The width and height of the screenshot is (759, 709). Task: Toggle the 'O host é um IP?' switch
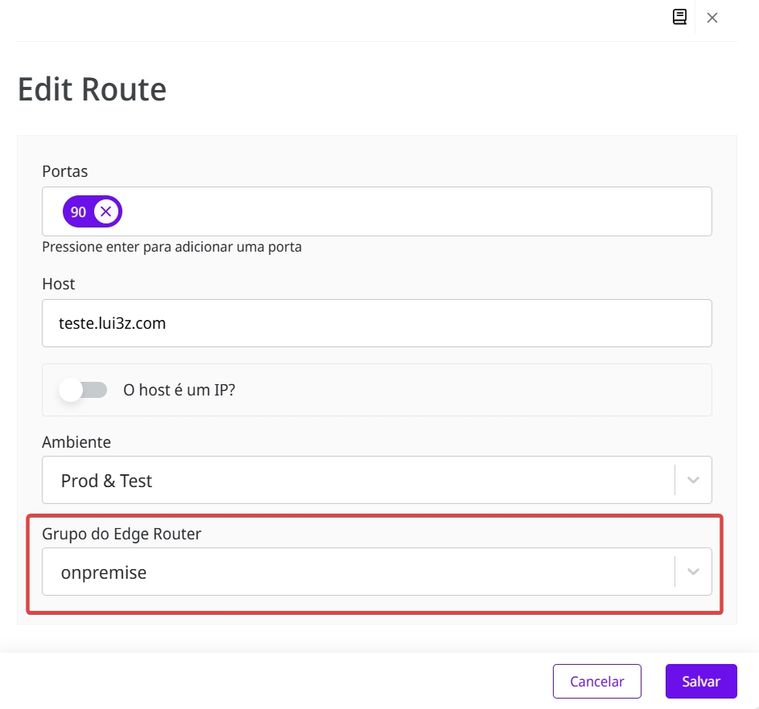83,390
